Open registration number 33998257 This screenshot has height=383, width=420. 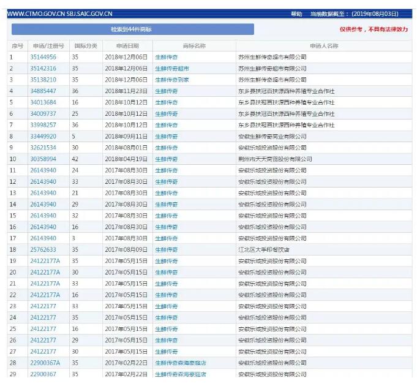(x=43, y=125)
